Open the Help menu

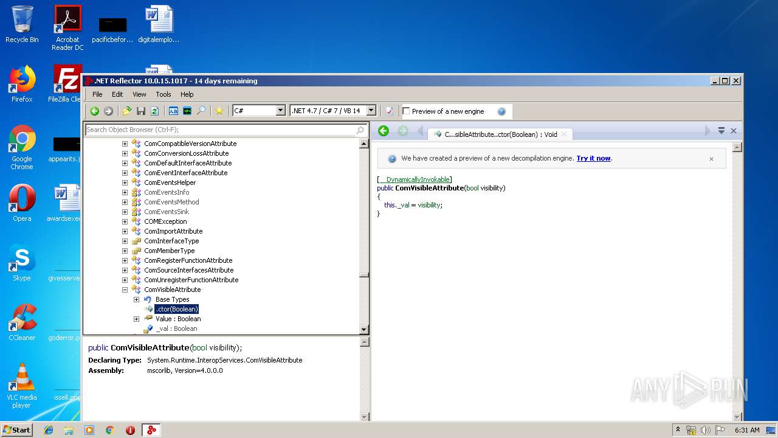187,94
